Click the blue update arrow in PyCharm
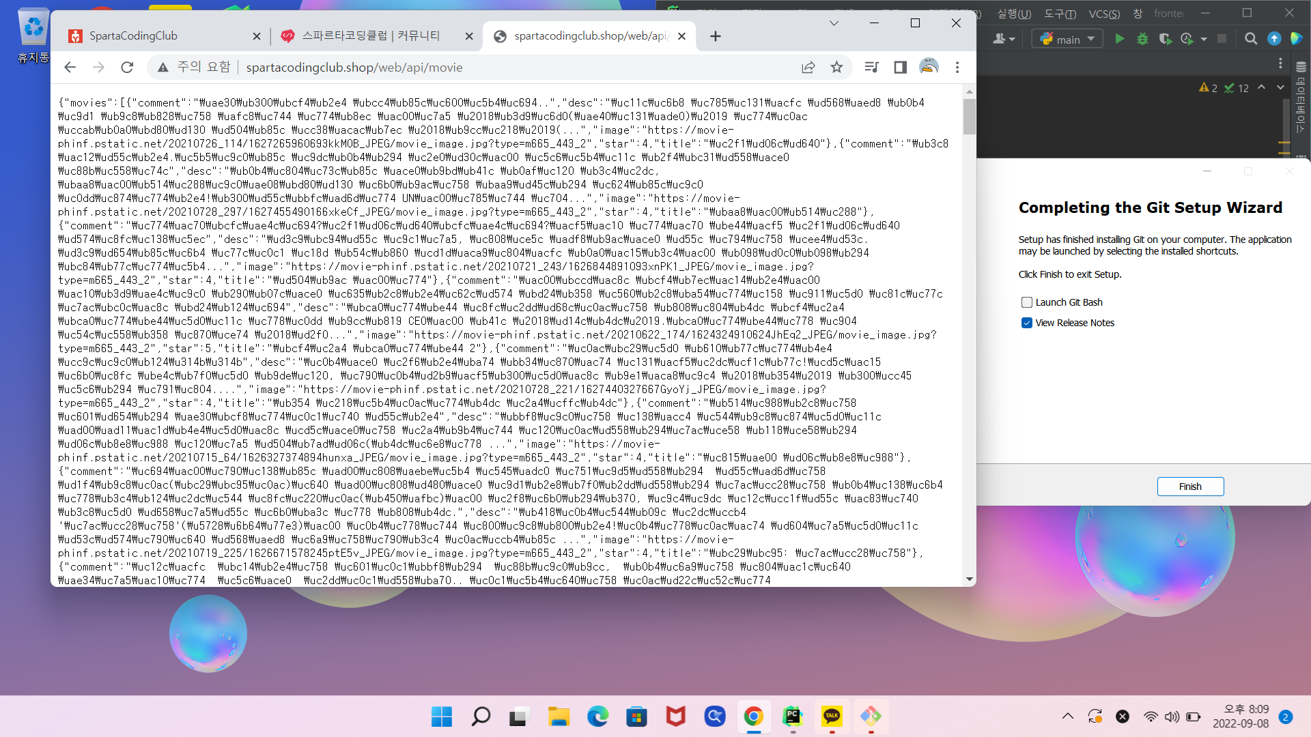Image resolution: width=1311 pixels, height=737 pixels. [1274, 39]
